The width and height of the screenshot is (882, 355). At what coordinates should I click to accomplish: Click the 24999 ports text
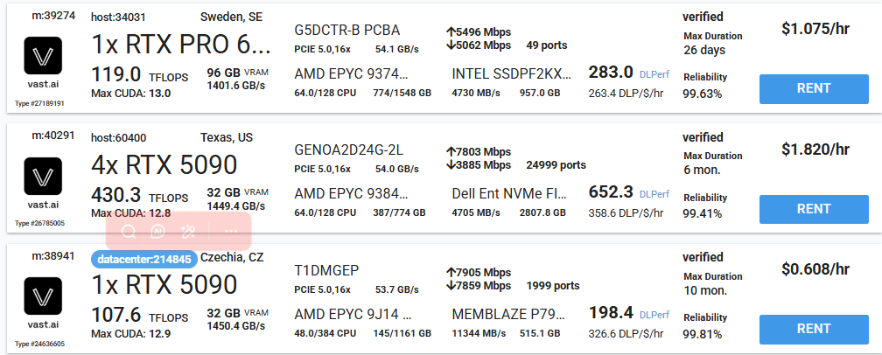point(556,164)
